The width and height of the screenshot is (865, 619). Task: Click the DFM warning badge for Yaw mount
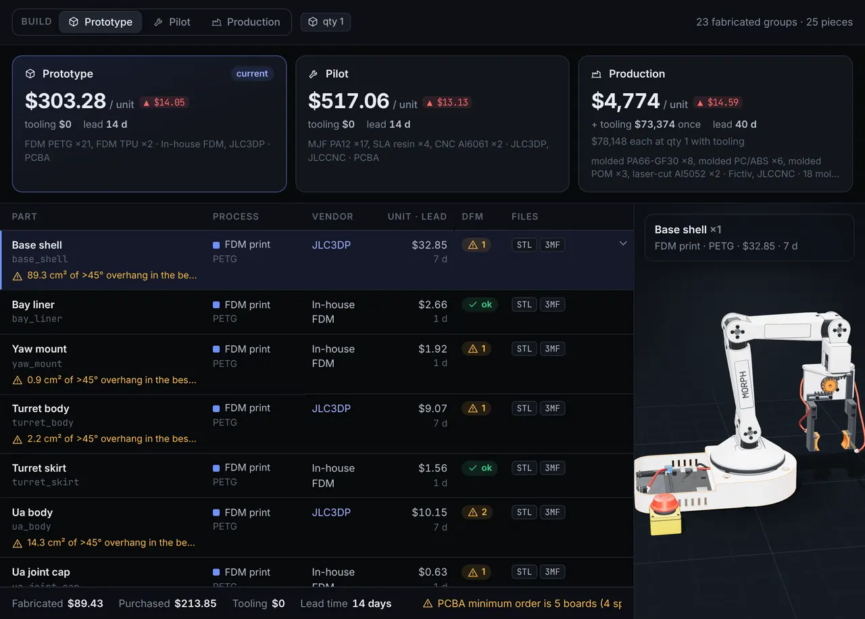coord(477,349)
